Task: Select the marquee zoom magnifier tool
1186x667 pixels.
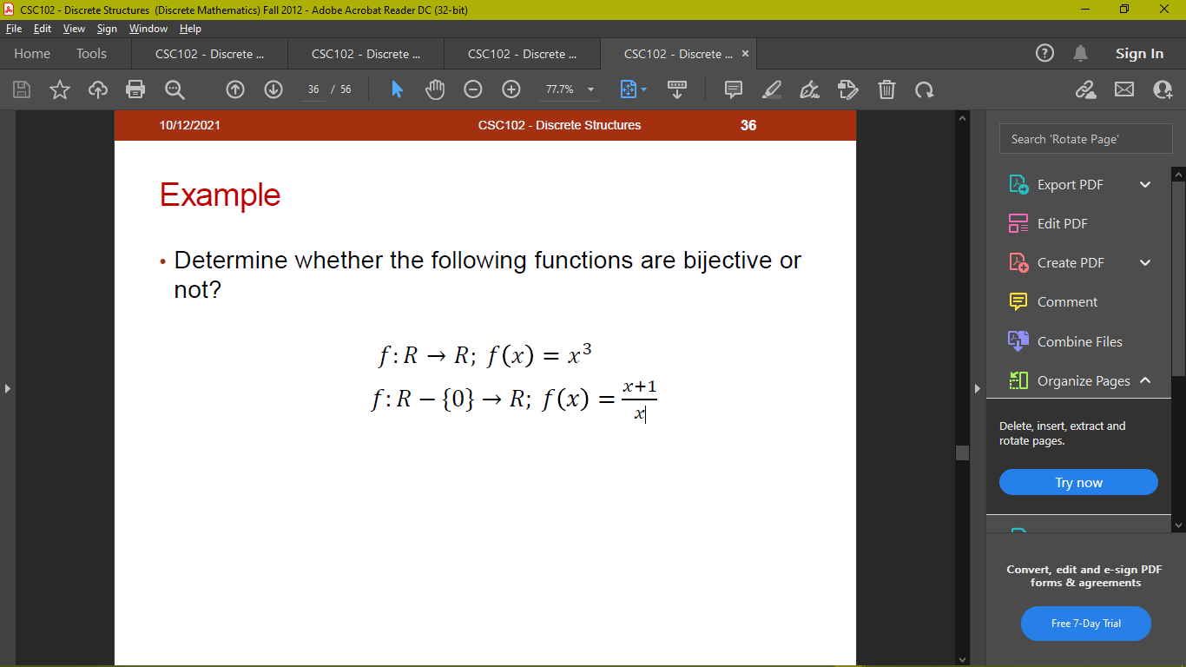Action: [x=174, y=89]
